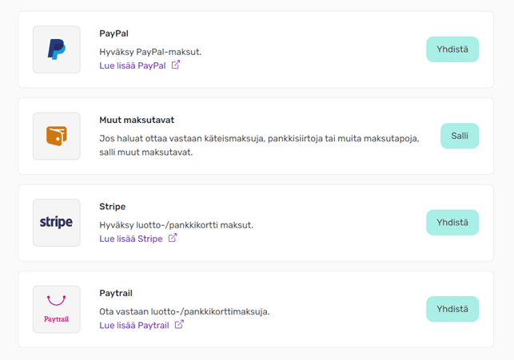Click external-link icon beside Lue lisää Paytrail
Viewport: 514px width, 360px height.
pyautogui.click(x=179, y=325)
